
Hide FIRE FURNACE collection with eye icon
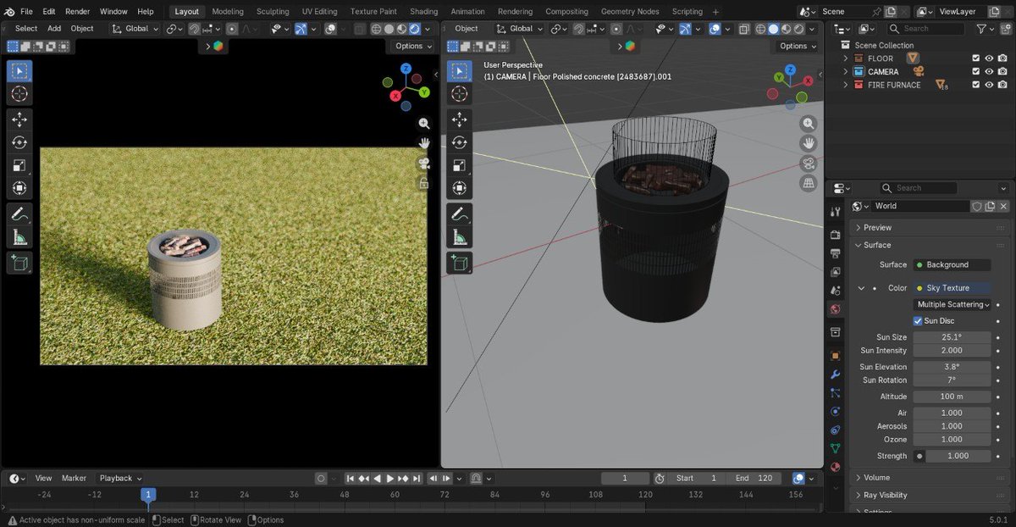pyautogui.click(x=989, y=85)
